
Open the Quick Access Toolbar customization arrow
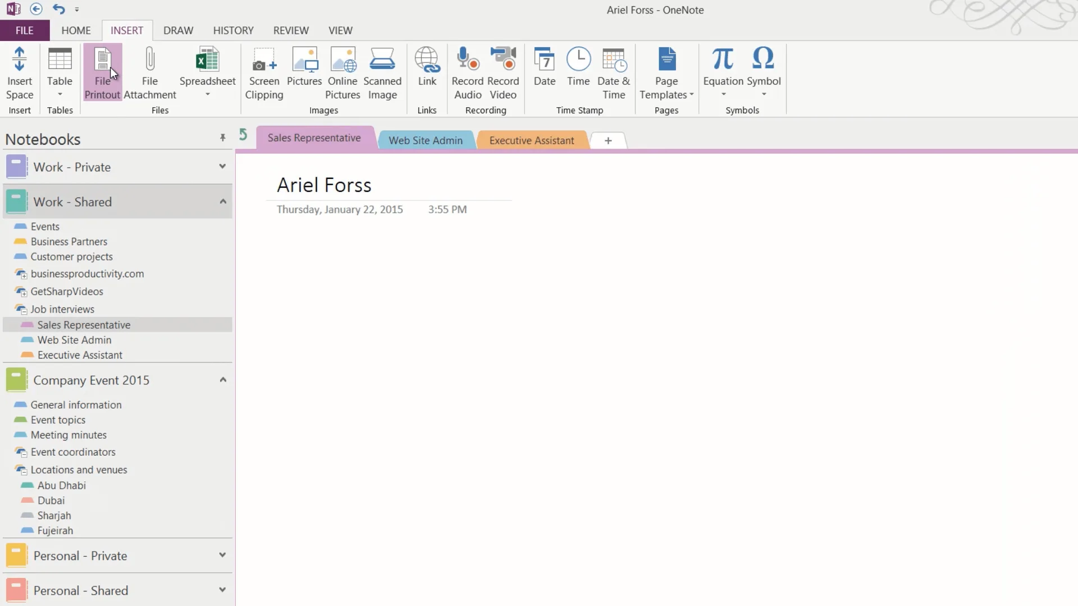click(77, 10)
